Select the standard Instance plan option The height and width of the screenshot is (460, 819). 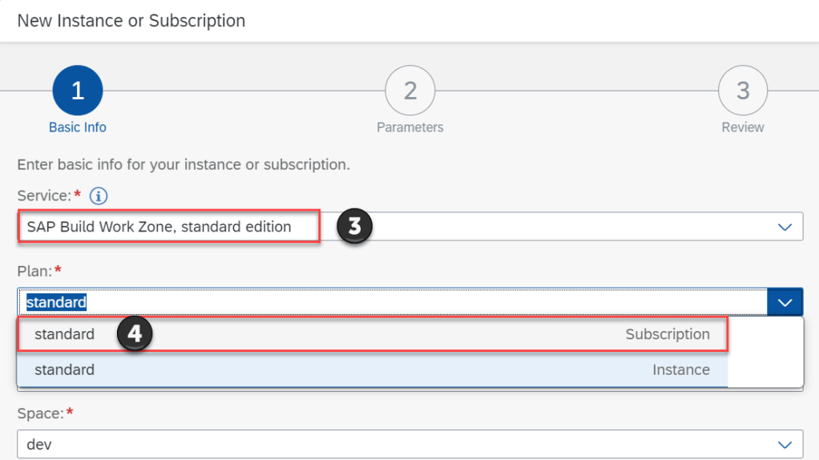[372, 369]
